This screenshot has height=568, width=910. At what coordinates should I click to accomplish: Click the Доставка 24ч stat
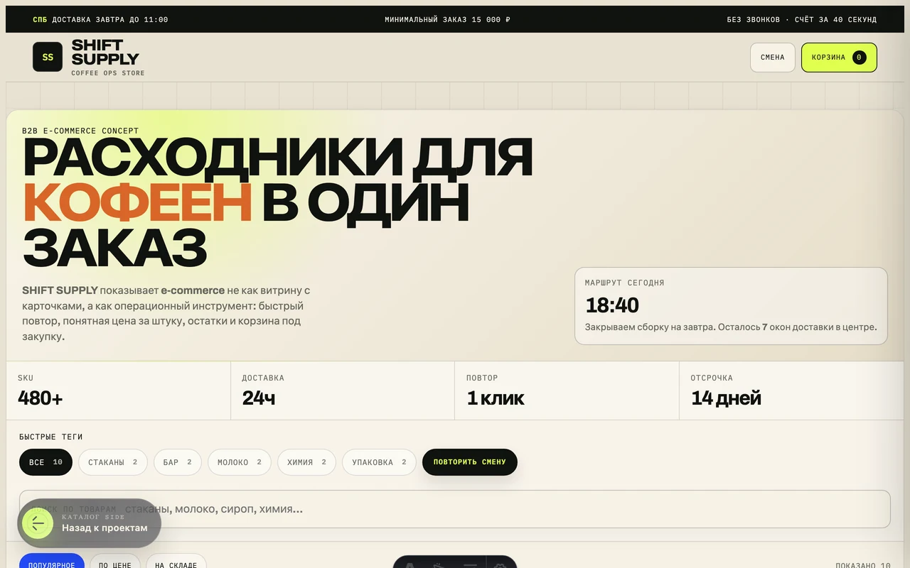click(343, 390)
